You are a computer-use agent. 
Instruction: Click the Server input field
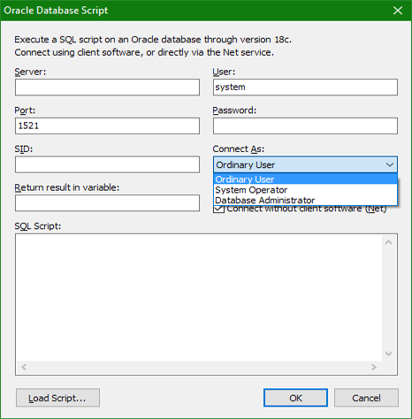pyautogui.click(x=107, y=87)
